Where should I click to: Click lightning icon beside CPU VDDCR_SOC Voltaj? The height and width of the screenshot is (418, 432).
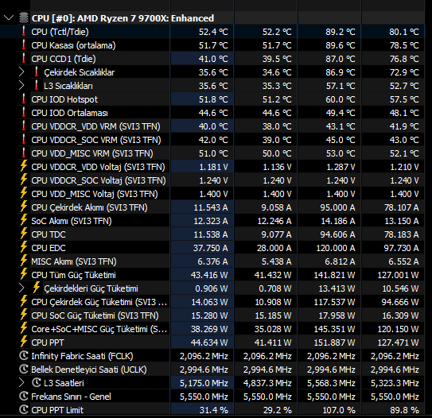(x=24, y=180)
